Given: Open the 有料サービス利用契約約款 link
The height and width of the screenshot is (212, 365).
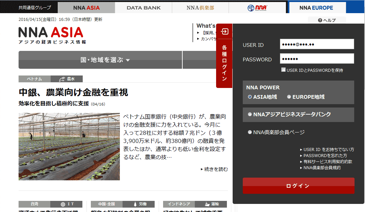Looking at the screenshot, I should click(328, 161).
